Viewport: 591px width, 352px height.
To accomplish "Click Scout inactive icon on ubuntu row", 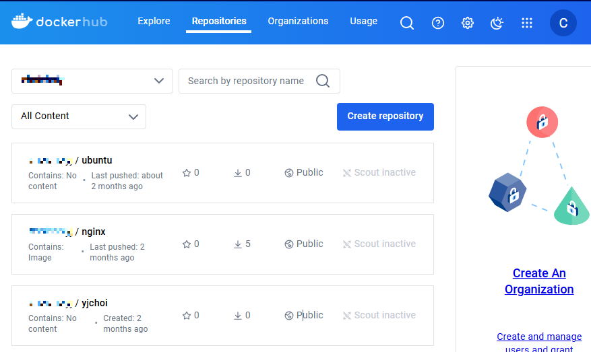I will tap(347, 173).
